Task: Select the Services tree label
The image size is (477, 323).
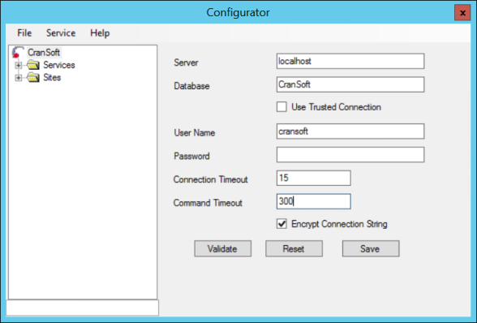Action: tap(59, 65)
